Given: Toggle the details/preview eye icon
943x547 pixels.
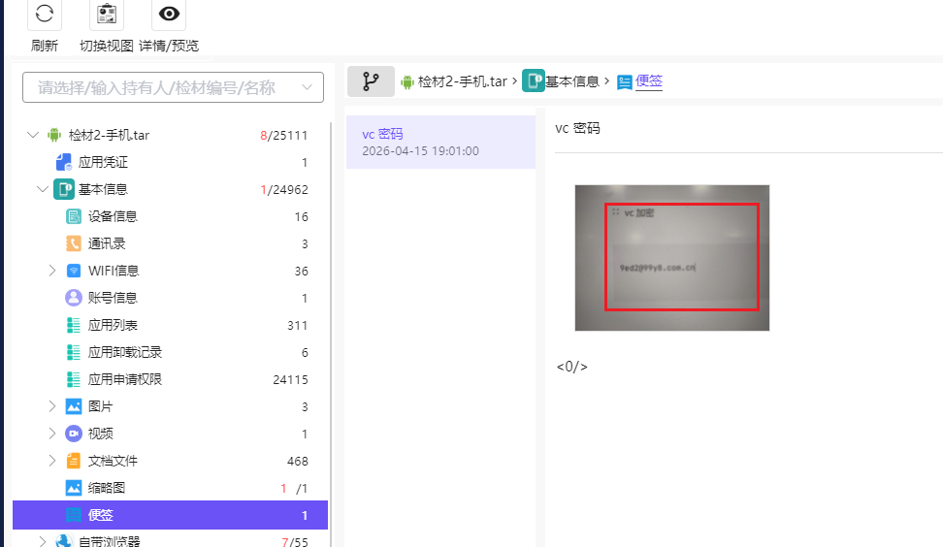Looking at the screenshot, I should (x=170, y=15).
